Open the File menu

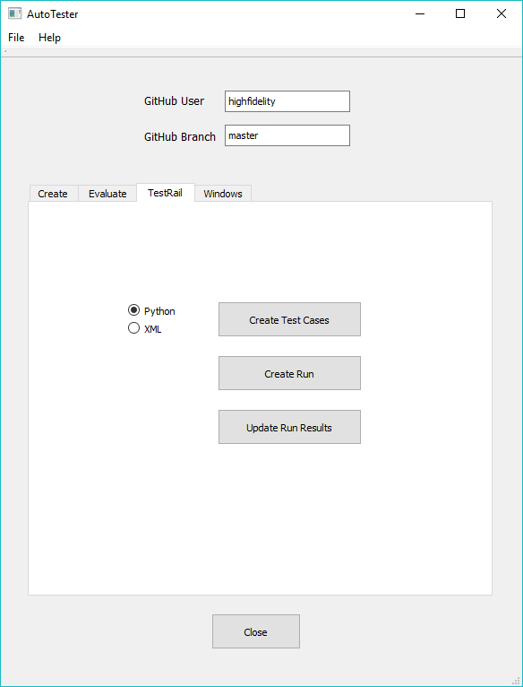click(x=16, y=38)
